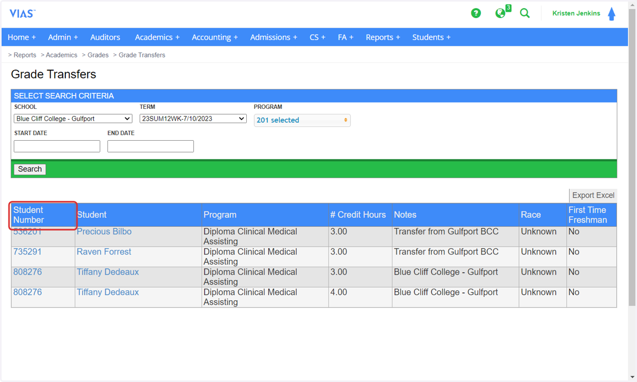Click Transfer from Gulfport BCC in Raven Forrest row

click(x=446, y=252)
